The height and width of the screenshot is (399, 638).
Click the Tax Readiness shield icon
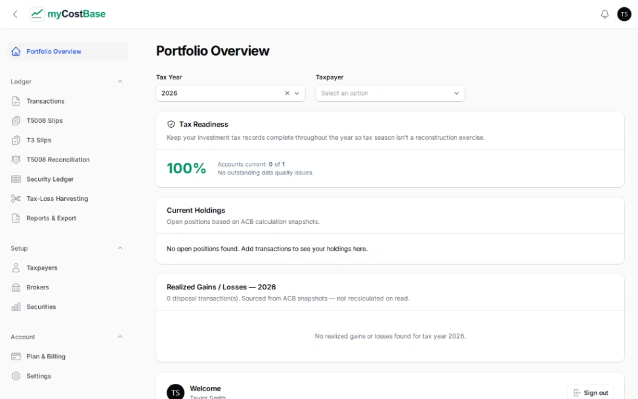171,124
